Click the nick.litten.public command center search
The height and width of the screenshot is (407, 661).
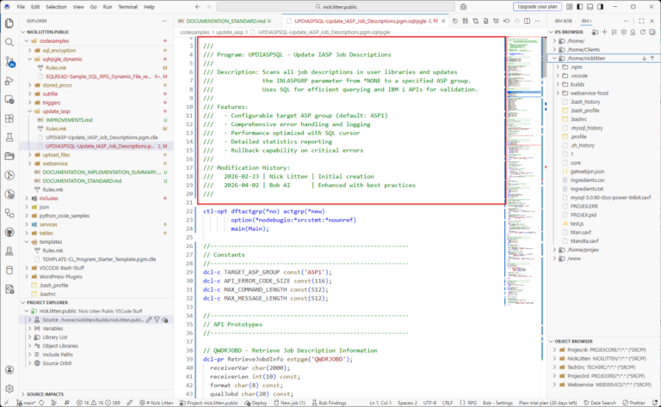pos(336,7)
